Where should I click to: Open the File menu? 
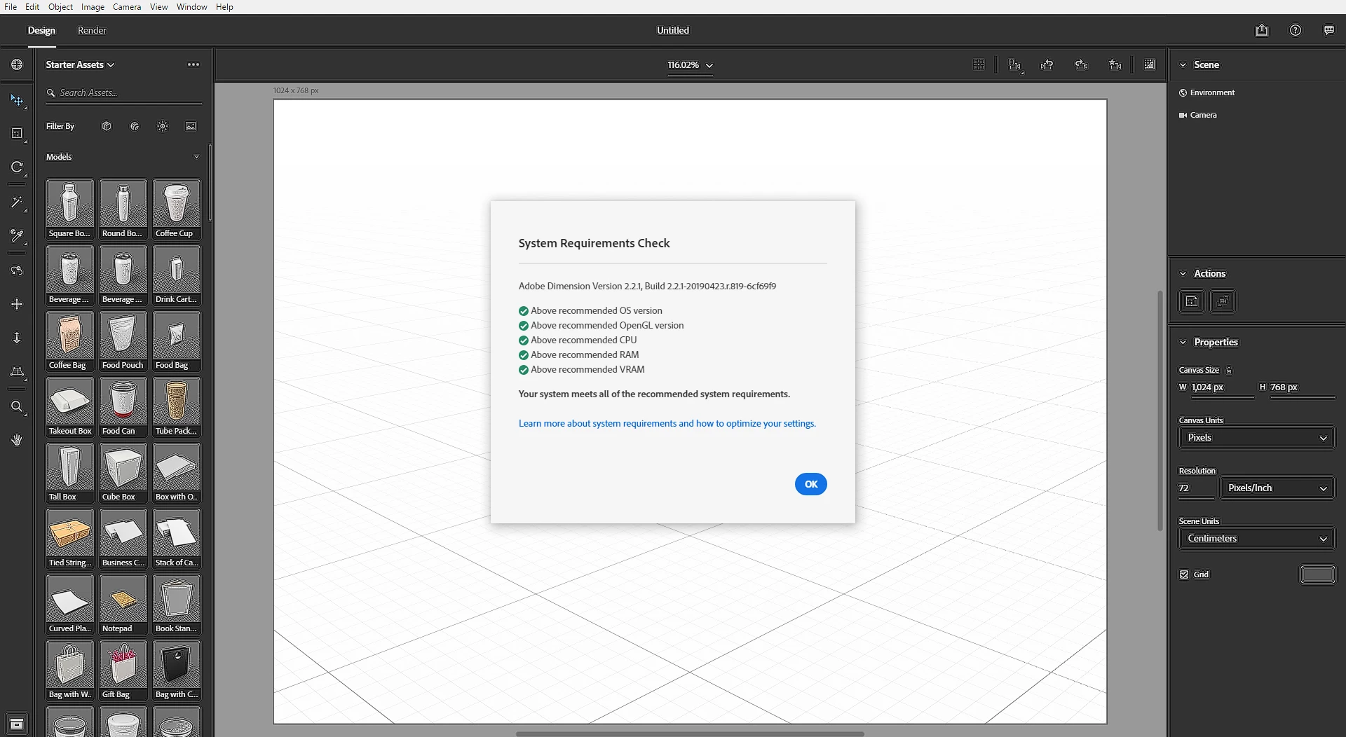pyautogui.click(x=11, y=7)
